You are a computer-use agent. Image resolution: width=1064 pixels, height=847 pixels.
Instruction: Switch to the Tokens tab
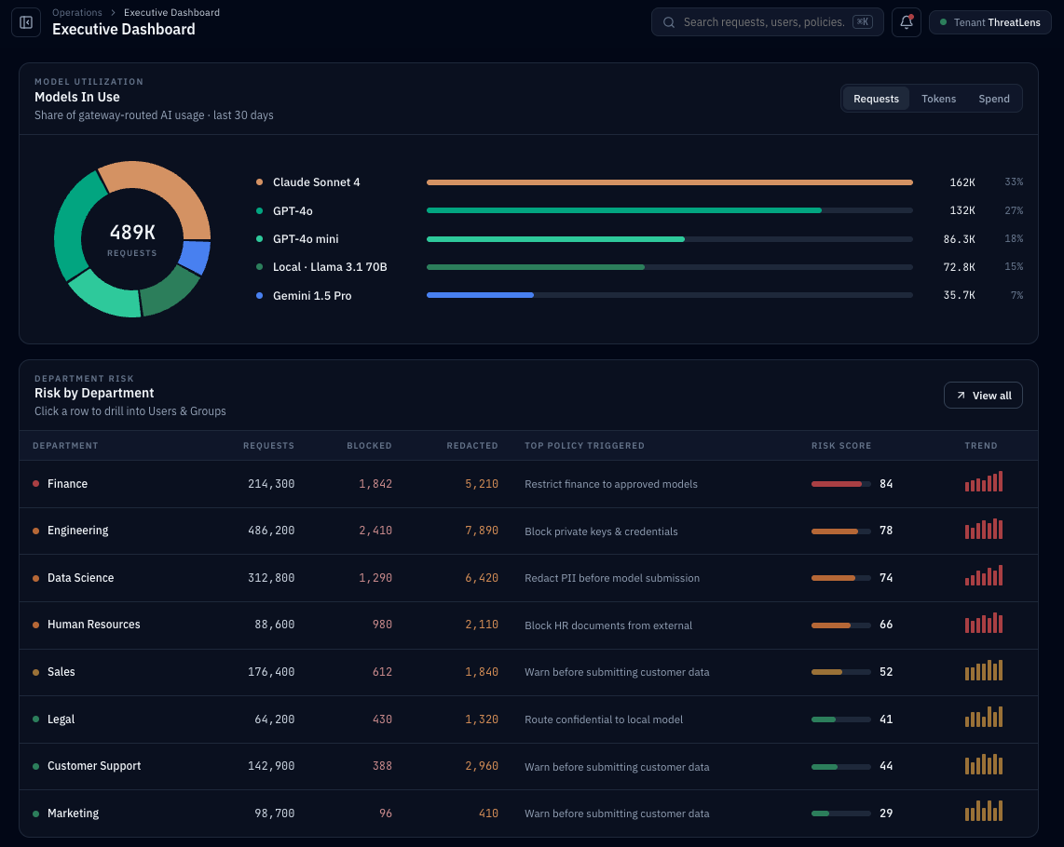click(x=938, y=99)
